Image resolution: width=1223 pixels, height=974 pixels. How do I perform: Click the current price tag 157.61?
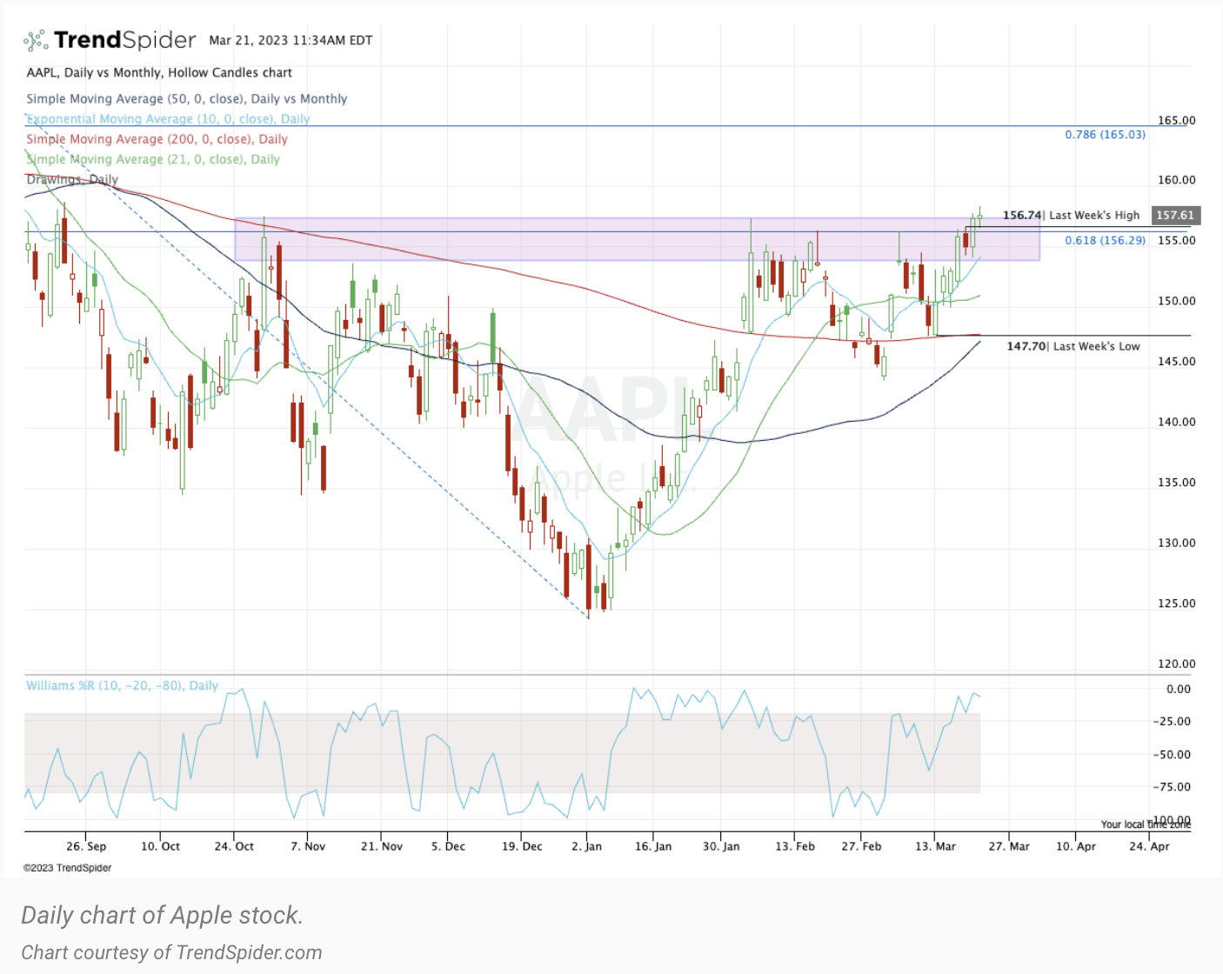tap(1175, 215)
